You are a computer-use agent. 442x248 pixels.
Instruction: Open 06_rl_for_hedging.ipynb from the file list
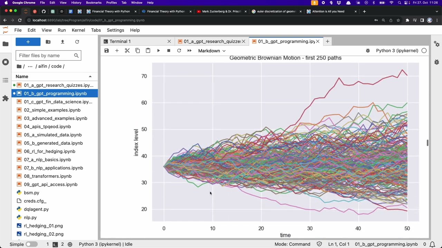[x=49, y=151]
